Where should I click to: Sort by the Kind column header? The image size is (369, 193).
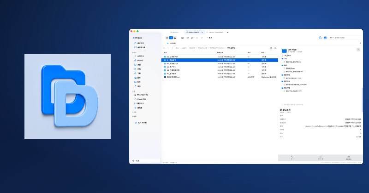[x=262, y=52]
